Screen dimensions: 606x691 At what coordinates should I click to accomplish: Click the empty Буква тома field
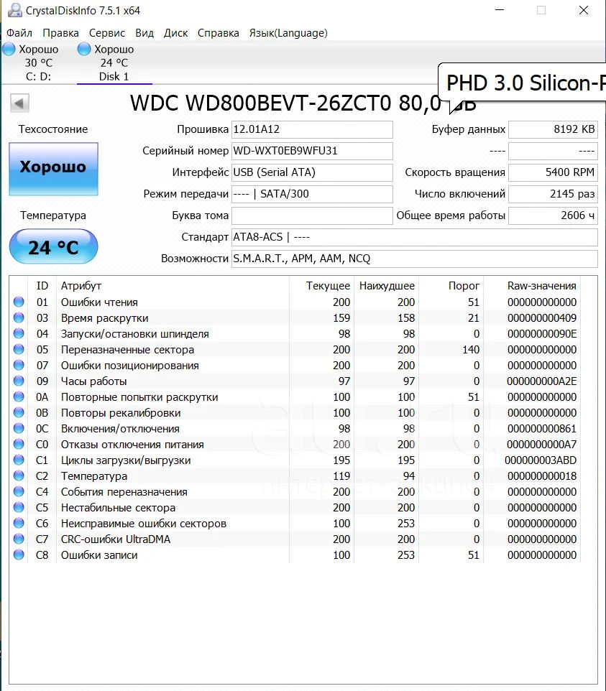(312, 215)
